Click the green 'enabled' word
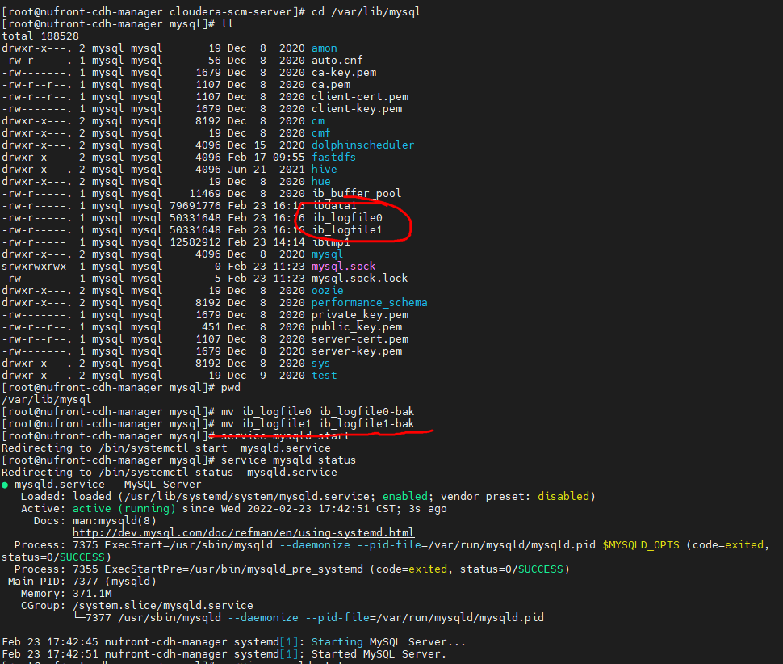The width and height of the screenshot is (783, 664). 405,497
